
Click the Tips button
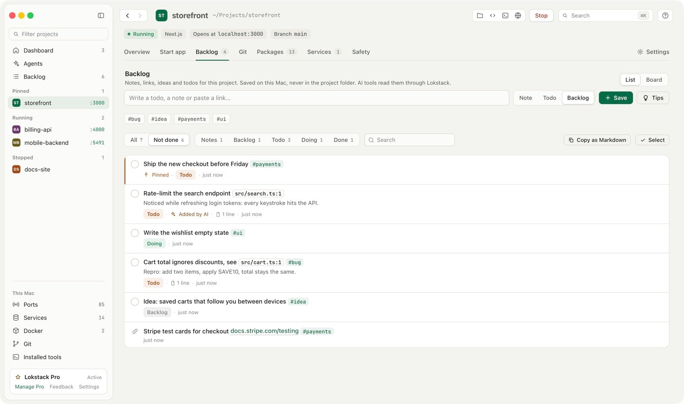click(653, 98)
